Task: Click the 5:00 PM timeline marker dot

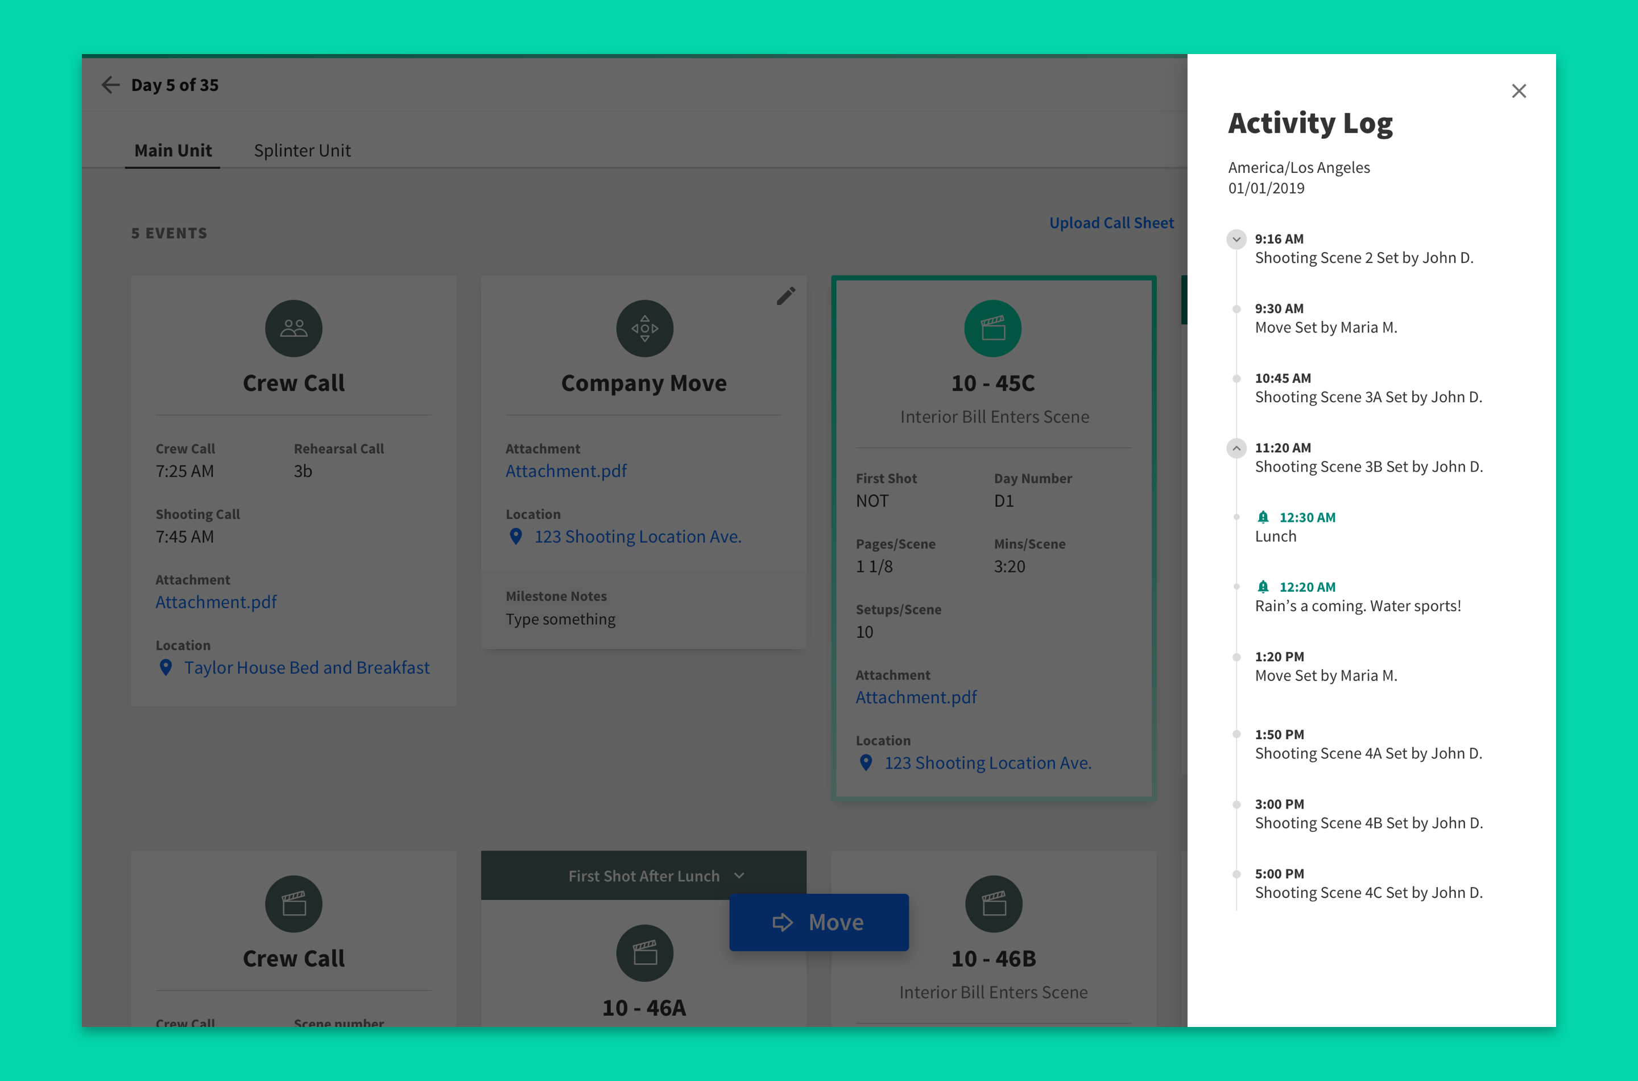Action: (1236, 874)
